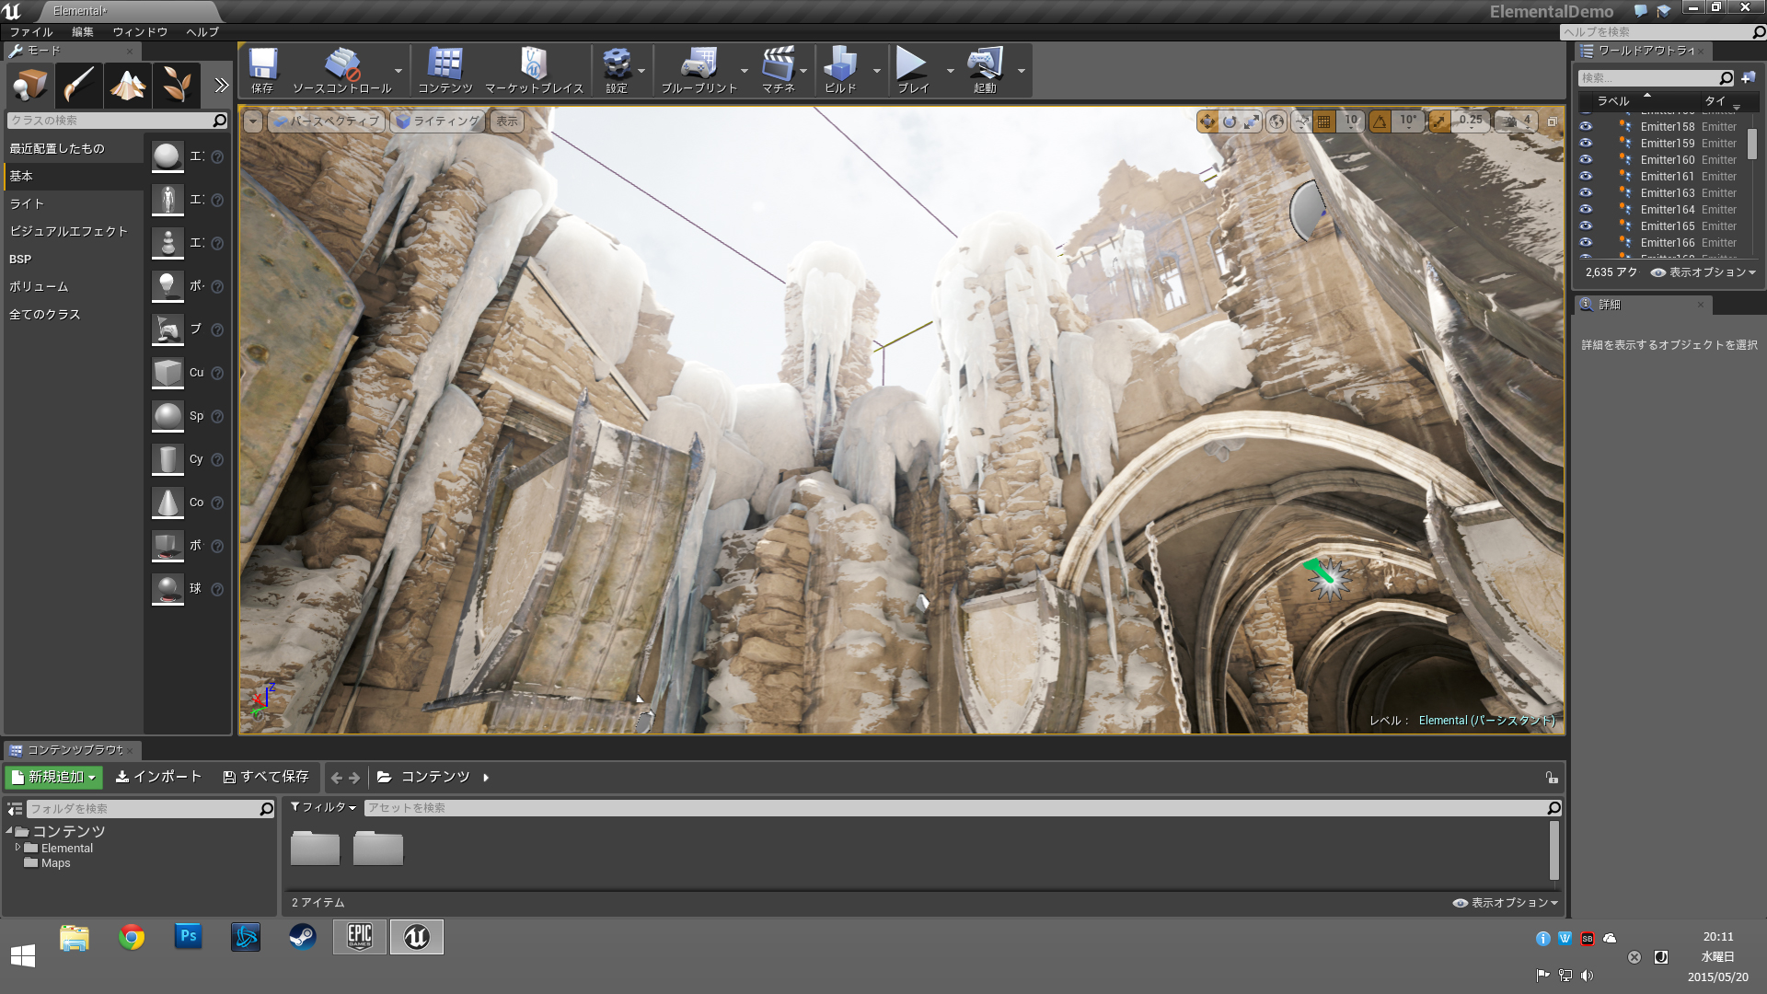Open the ライティング view mode menu
This screenshot has width=1767, height=994.
click(x=437, y=121)
